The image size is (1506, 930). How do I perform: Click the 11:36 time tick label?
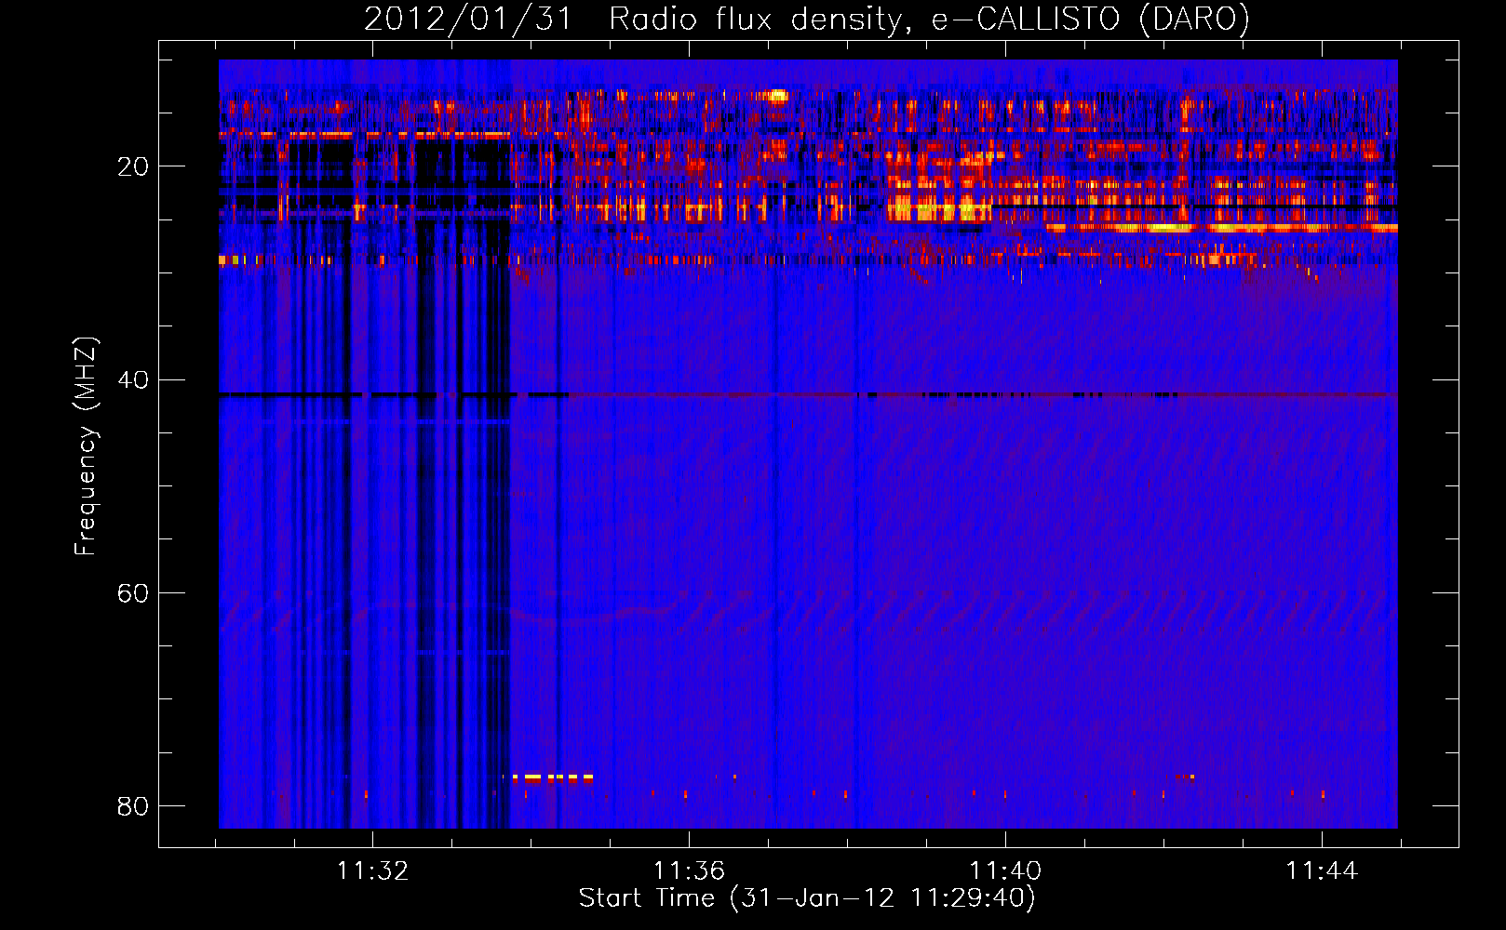tap(689, 871)
